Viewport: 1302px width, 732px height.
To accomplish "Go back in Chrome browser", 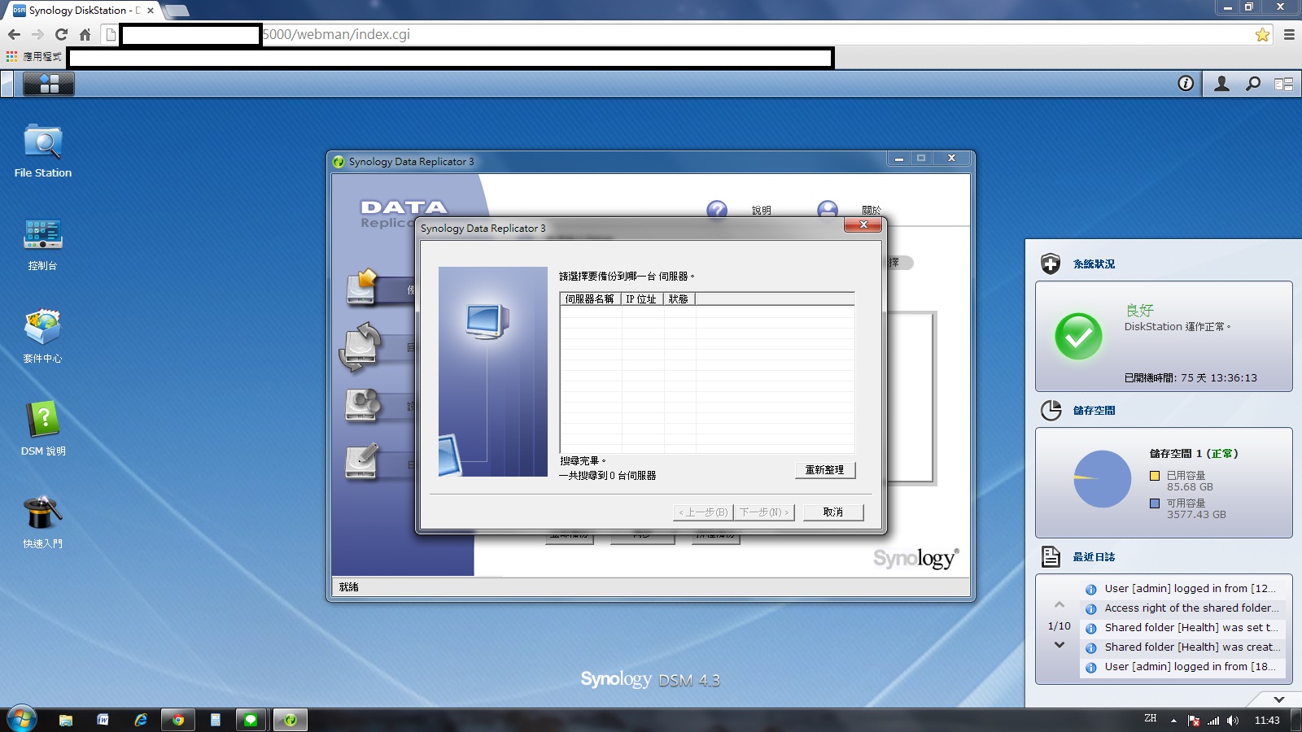I will [14, 34].
